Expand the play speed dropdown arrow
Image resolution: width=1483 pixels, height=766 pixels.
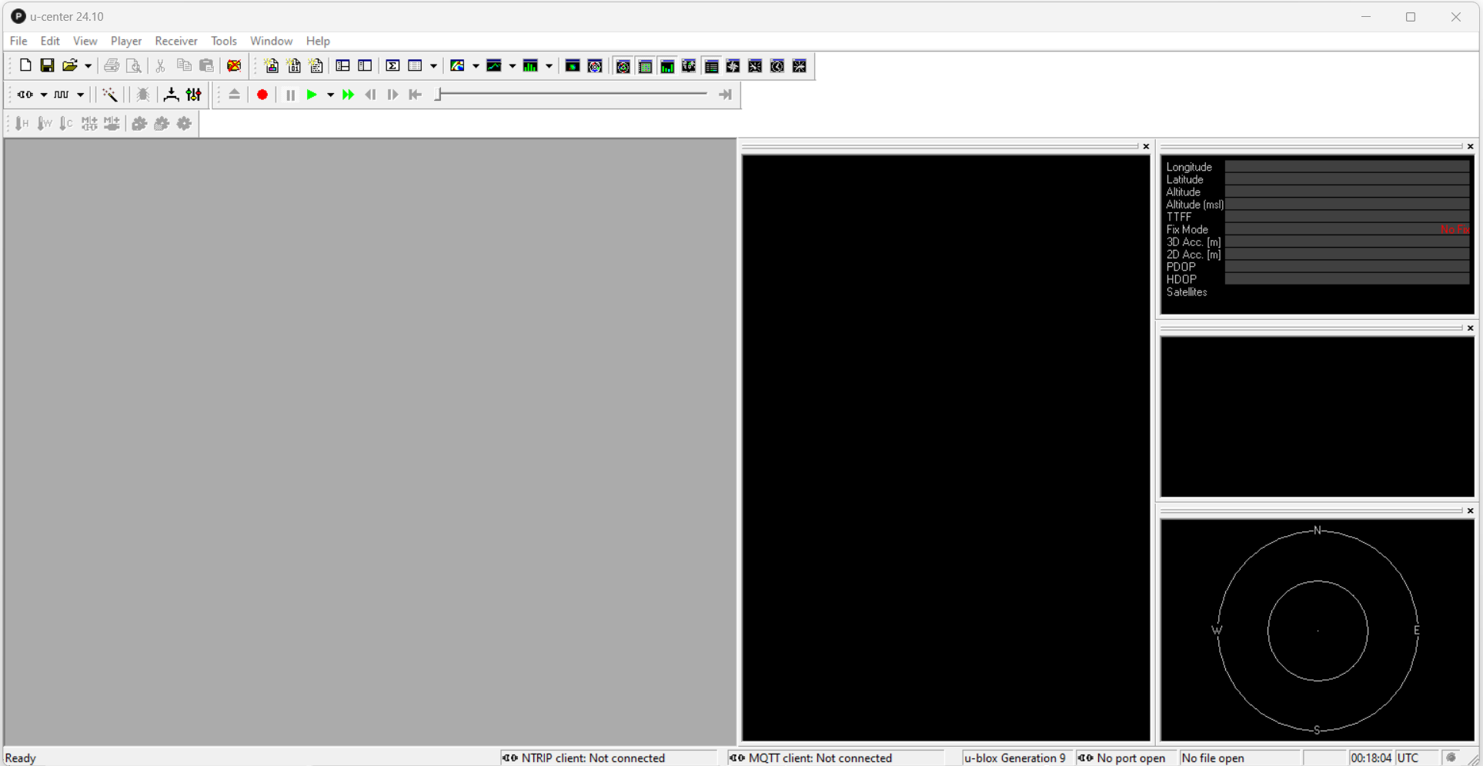[331, 95]
